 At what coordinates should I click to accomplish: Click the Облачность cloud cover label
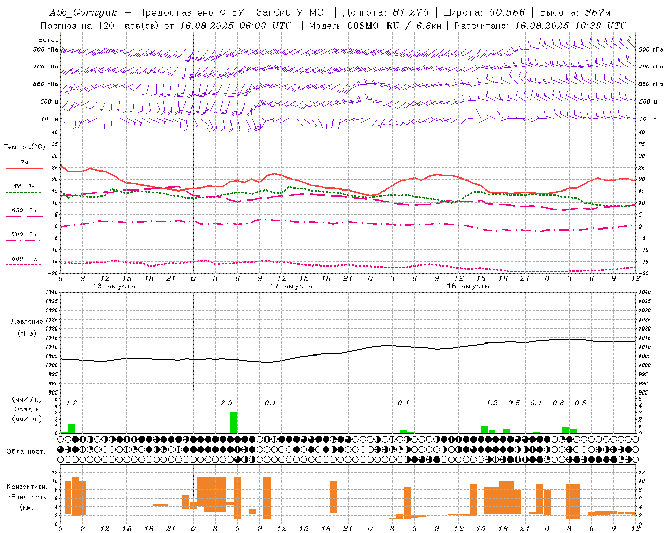click(27, 451)
